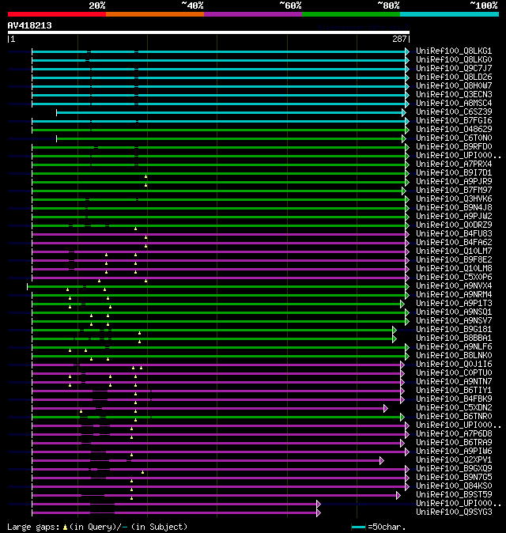Click the UniRef100_Q84KS0 label

pos(454,486)
